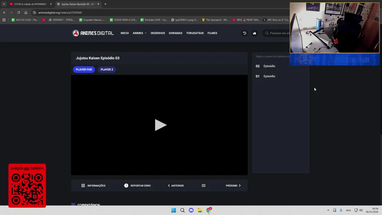The width and height of the screenshot is (382, 215).
Task: Select episode 02 in the list
Action: coord(281,66)
